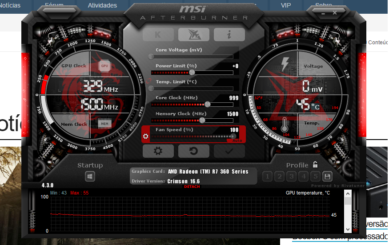Save profile with the floppy disk icon
This screenshot has width=389, height=245.
pos(327,176)
